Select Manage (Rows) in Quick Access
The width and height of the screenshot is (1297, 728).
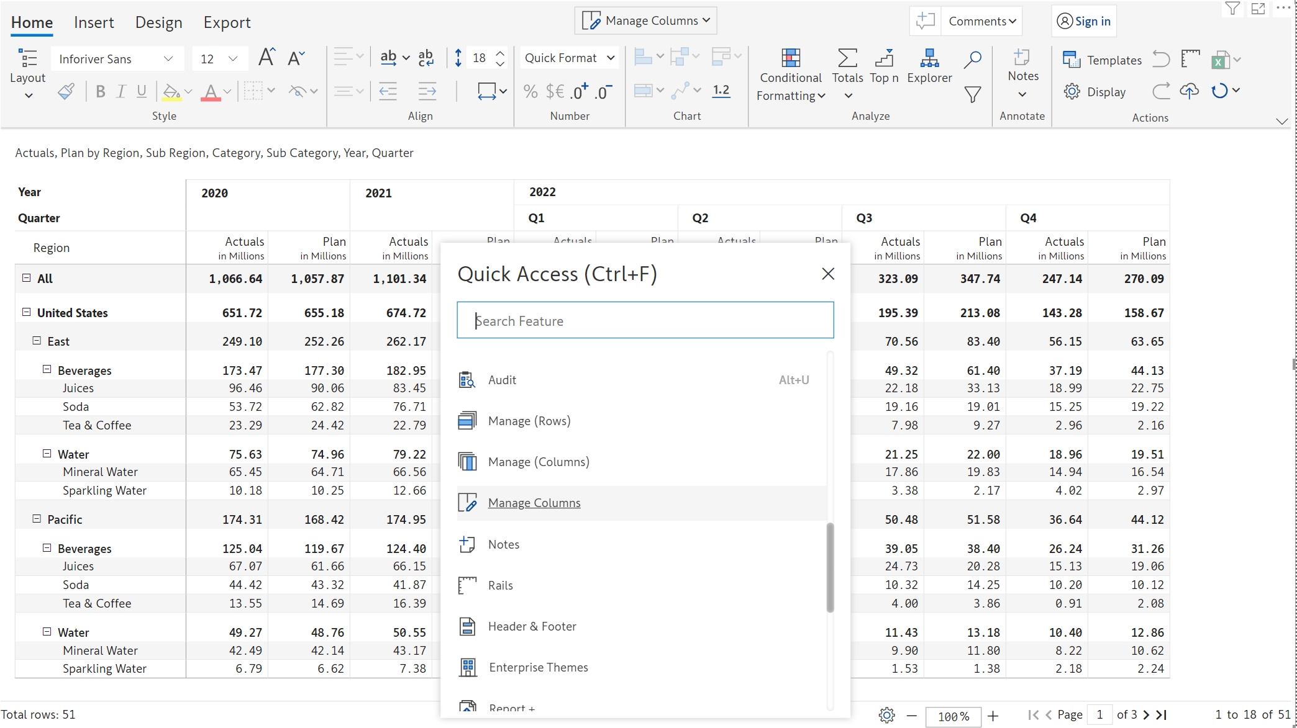pos(529,421)
